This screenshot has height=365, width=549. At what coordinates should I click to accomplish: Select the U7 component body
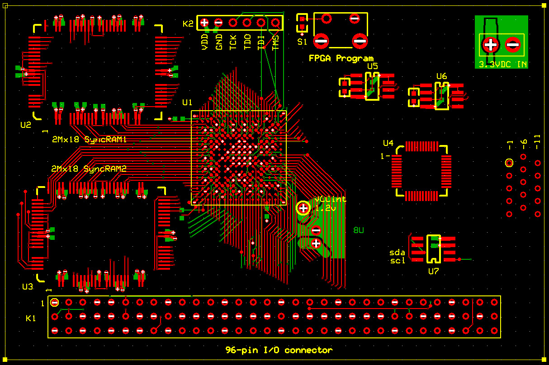[x=433, y=249]
